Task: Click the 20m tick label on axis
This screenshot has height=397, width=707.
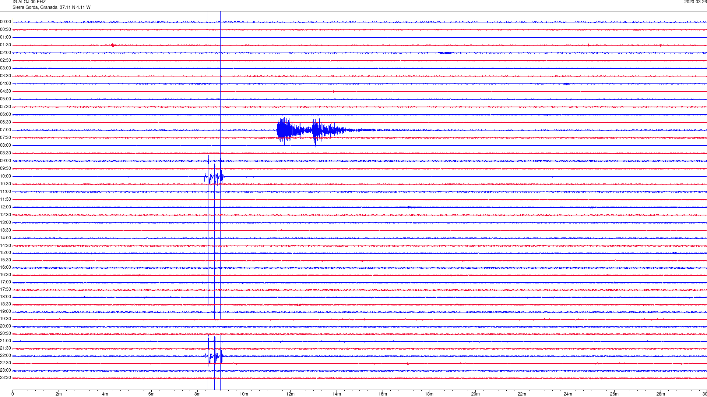Action: 475,394
